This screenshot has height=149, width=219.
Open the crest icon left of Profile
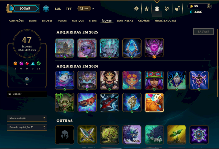136,9
